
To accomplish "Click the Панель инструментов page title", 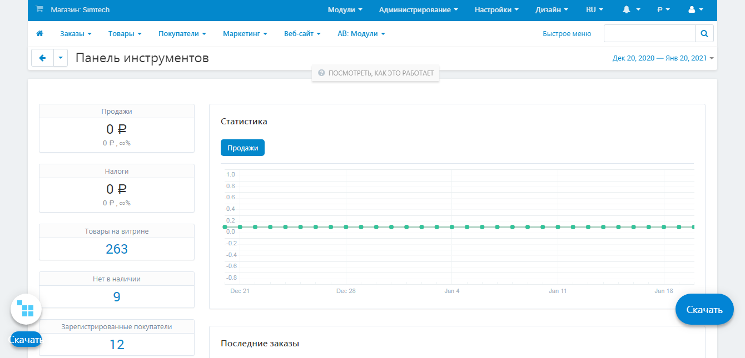I will pyautogui.click(x=142, y=58).
